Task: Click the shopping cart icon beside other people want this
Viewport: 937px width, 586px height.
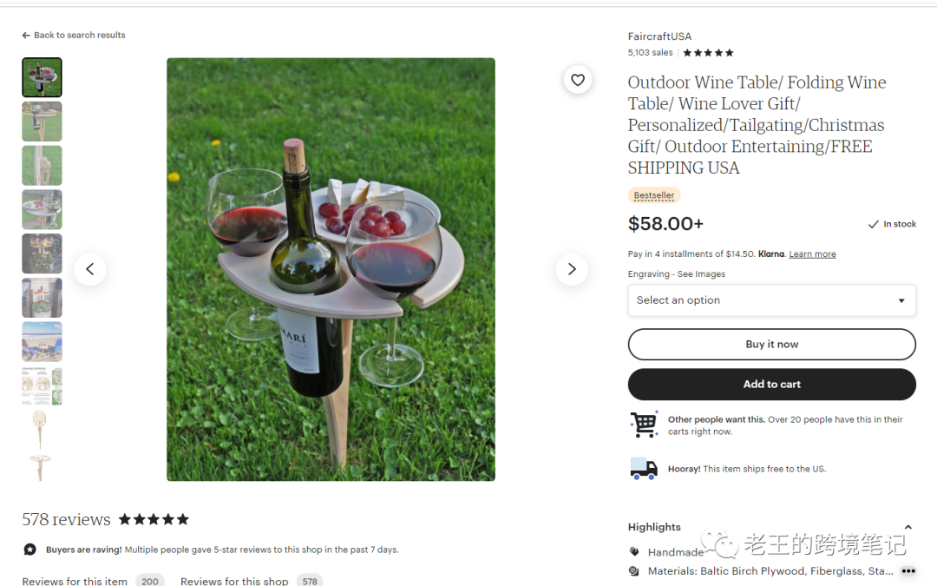Action: tap(644, 425)
